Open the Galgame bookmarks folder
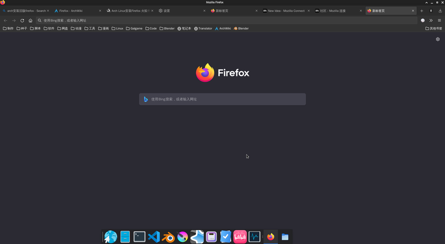The image size is (445, 244). click(134, 28)
